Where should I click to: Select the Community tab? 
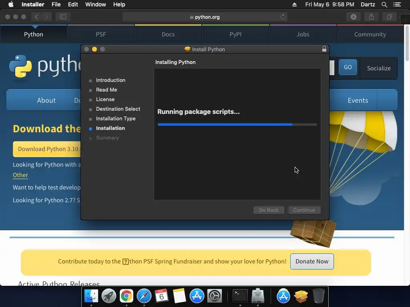[370, 34]
